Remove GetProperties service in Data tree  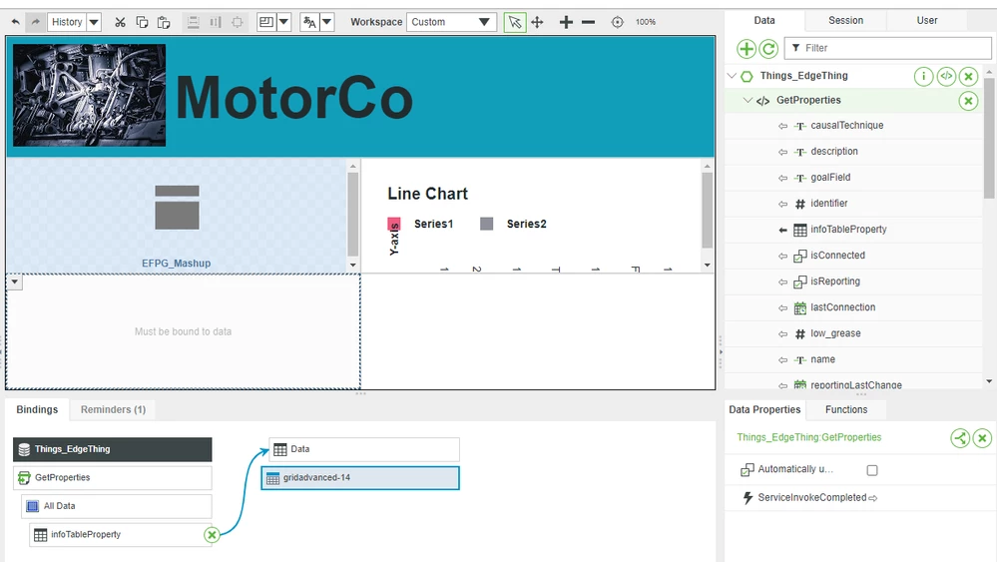point(968,101)
